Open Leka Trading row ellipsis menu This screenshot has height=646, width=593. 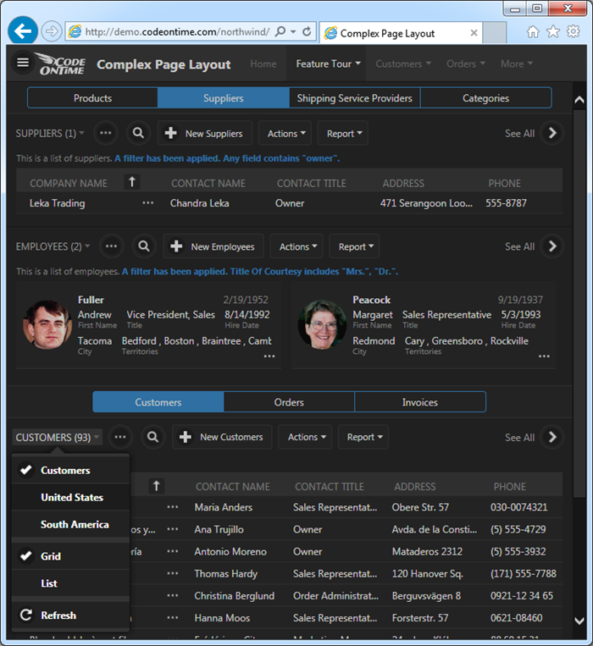pos(148,203)
